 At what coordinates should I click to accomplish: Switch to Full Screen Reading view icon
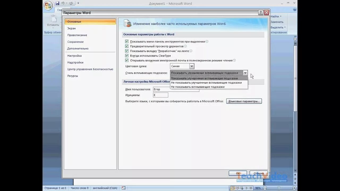237,188
